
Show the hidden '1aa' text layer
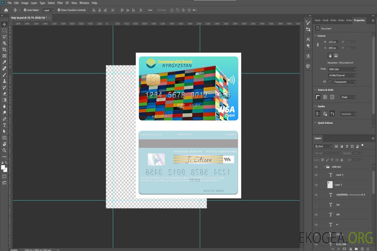click(316, 205)
